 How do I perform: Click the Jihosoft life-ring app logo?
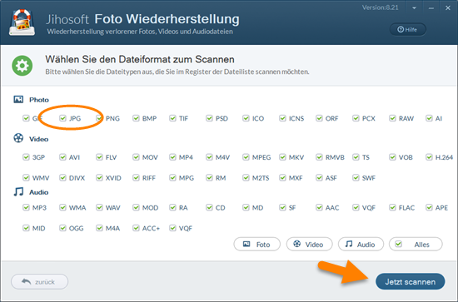22,22
